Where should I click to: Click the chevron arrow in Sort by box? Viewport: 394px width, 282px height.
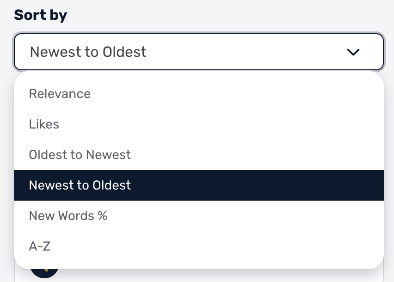pos(353,52)
